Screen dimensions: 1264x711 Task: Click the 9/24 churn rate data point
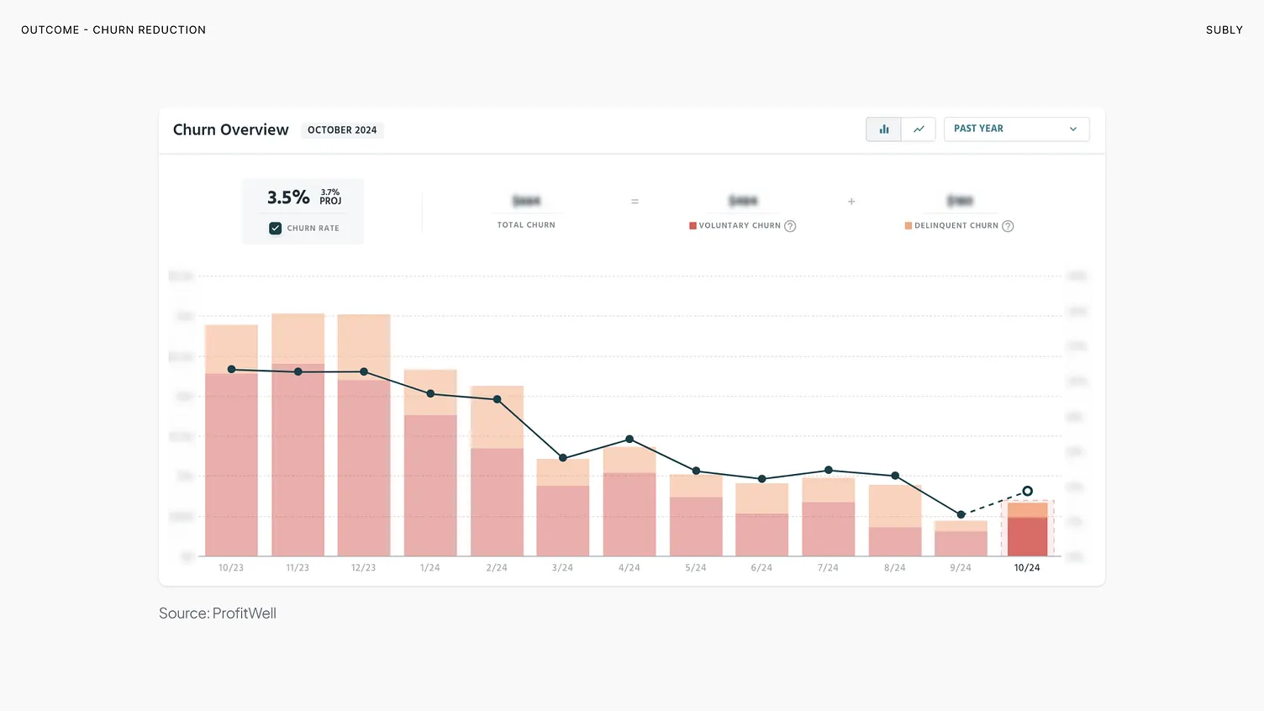point(961,514)
